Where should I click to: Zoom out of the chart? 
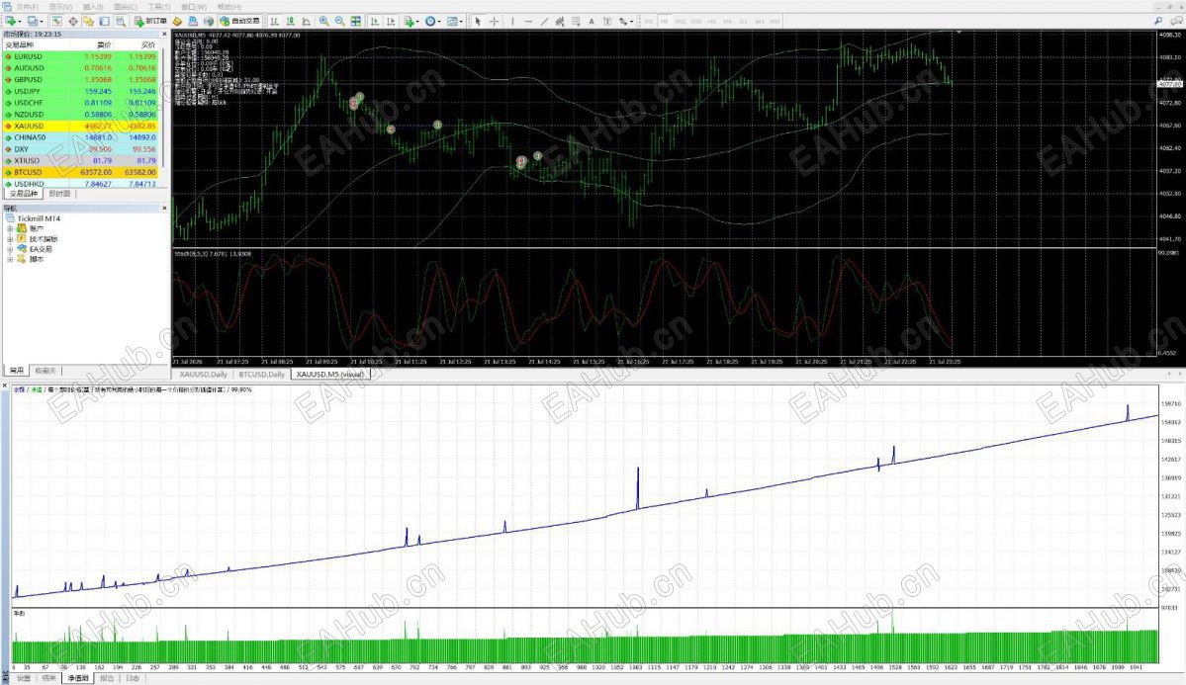click(339, 21)
